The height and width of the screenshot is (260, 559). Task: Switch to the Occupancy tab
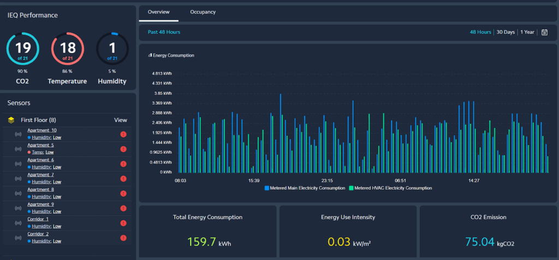[x=203, y=12]
